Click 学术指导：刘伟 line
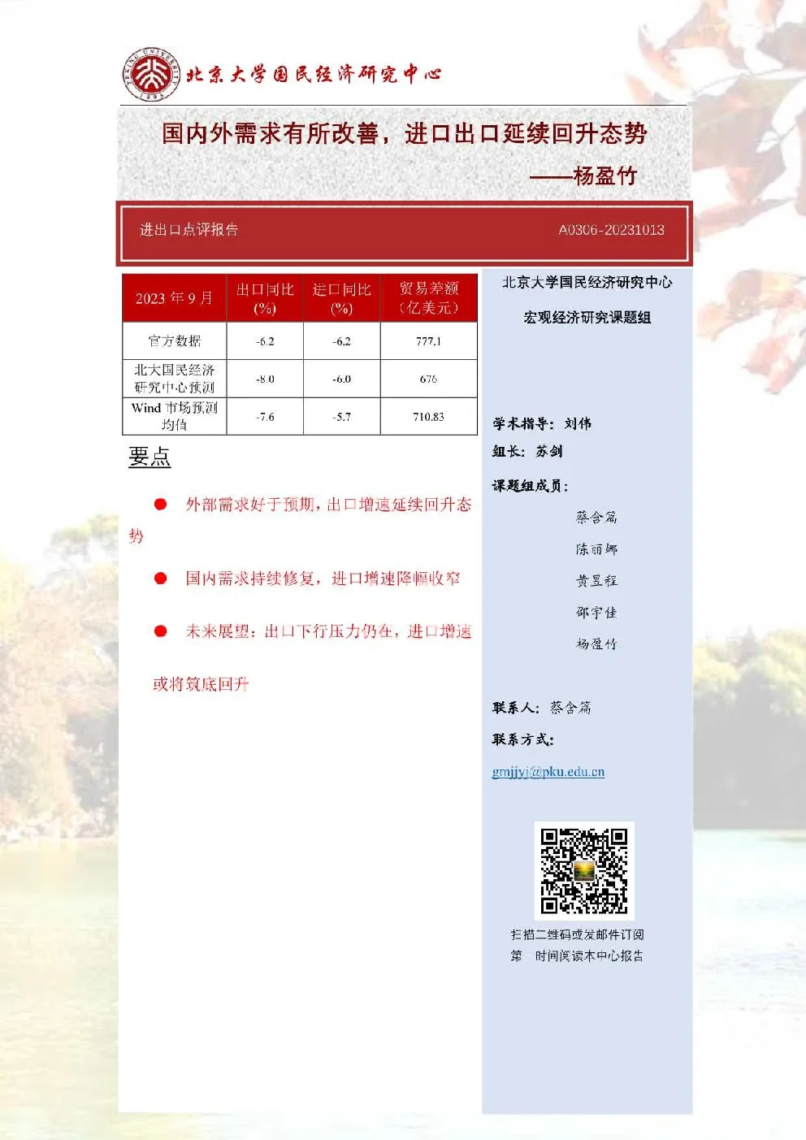Viewport: 806px width, 1140px height. coord(542,423)
